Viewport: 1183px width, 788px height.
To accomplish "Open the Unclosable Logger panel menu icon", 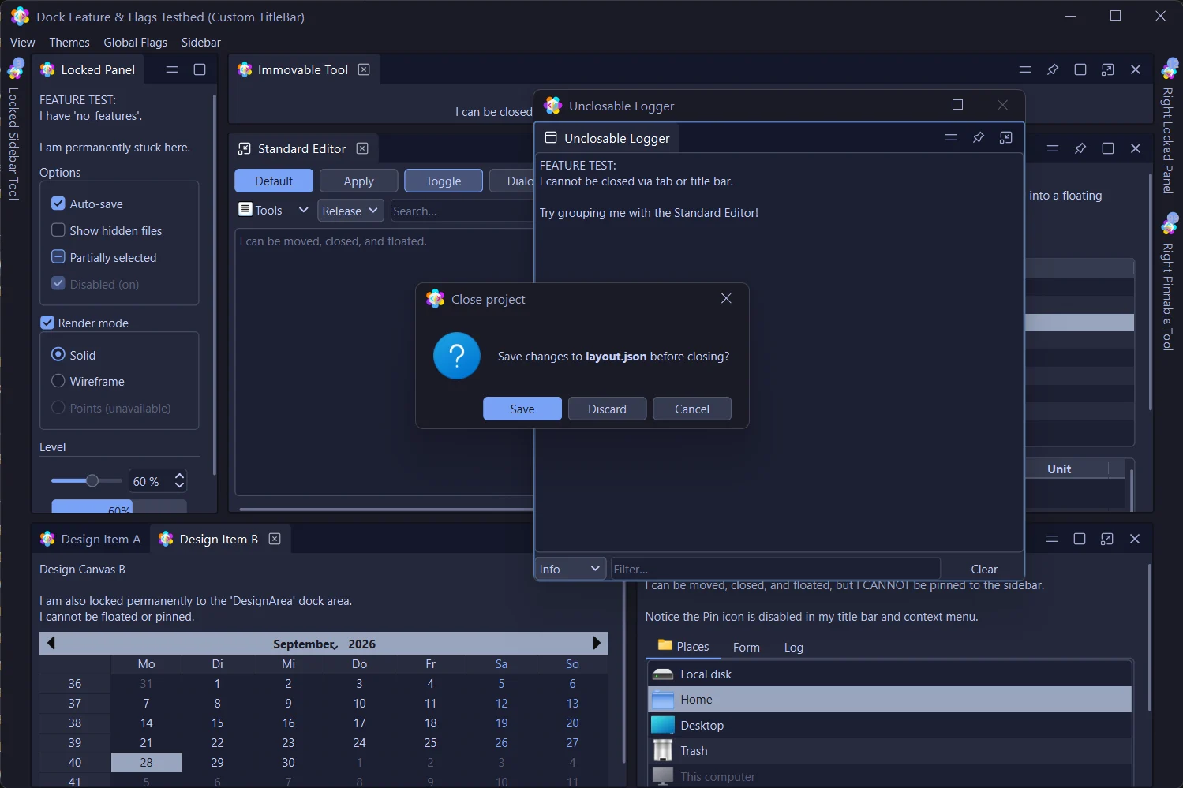I will click(951, 137).
